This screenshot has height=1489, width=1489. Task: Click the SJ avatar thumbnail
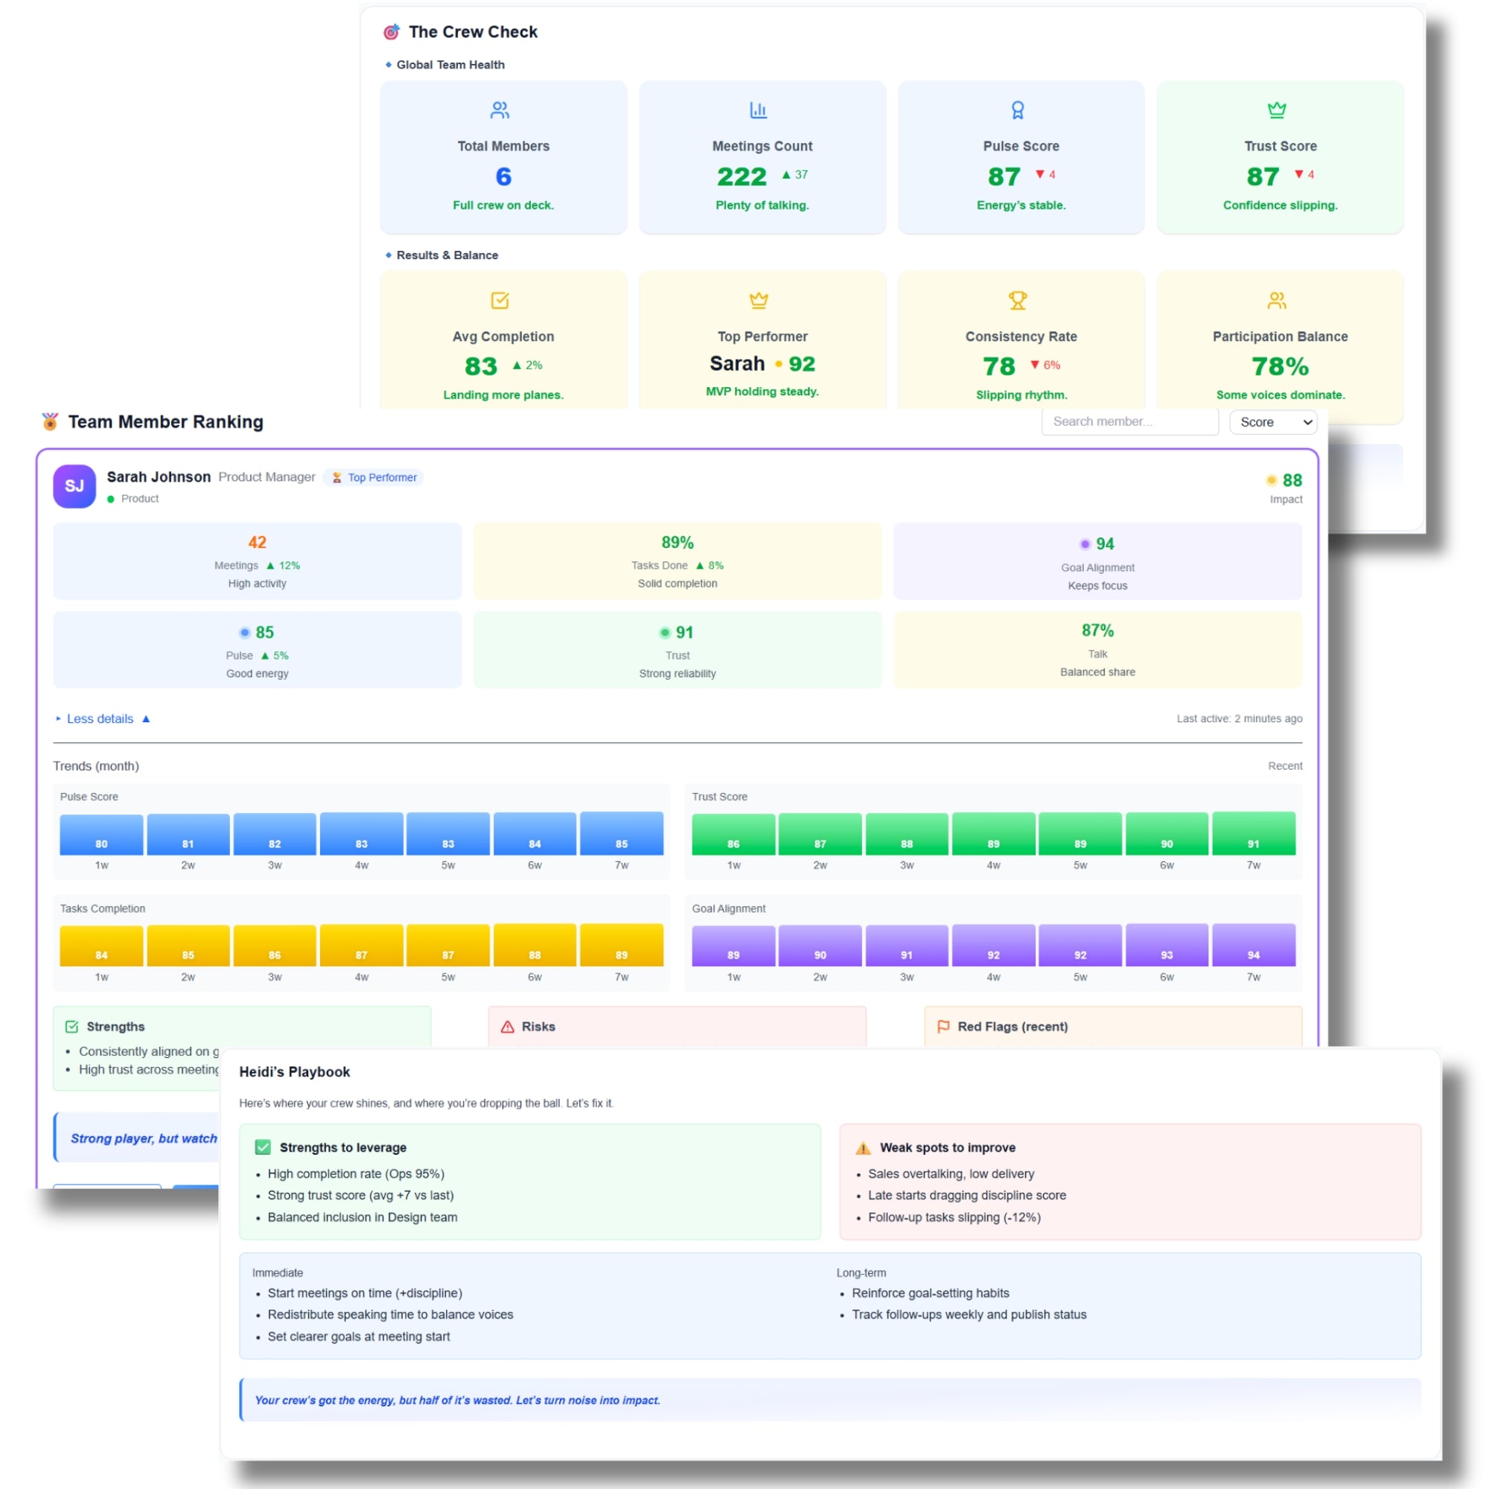click(74, 485)
